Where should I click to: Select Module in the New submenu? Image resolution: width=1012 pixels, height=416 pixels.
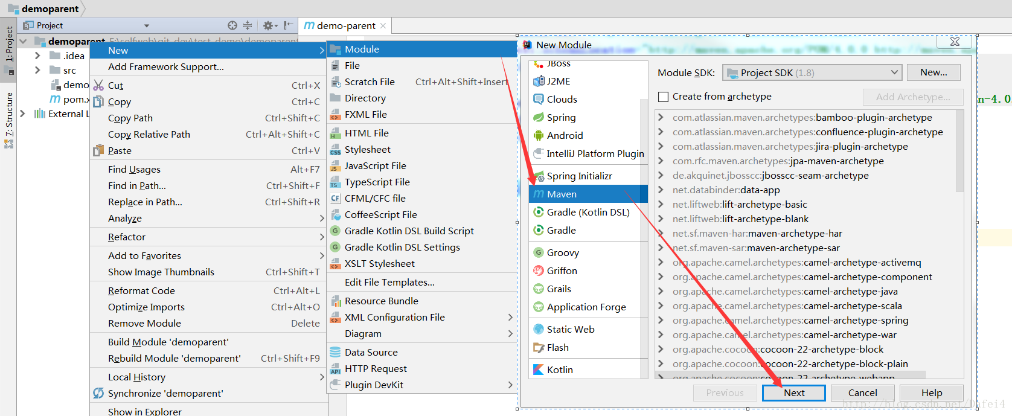(x=422, y=49)
